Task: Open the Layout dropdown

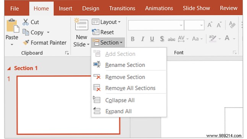Action: point(106,22)
